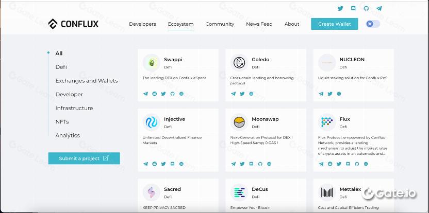The image size is (429, 213).
Task: Open Swappi's Twitter icon
Action: point(163,94)
